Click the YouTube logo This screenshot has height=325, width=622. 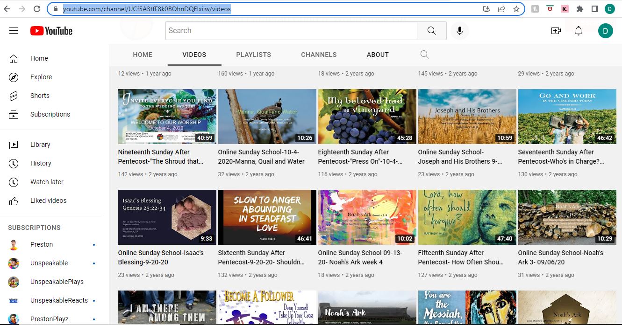pyautogui.click(x=51, y=31)
